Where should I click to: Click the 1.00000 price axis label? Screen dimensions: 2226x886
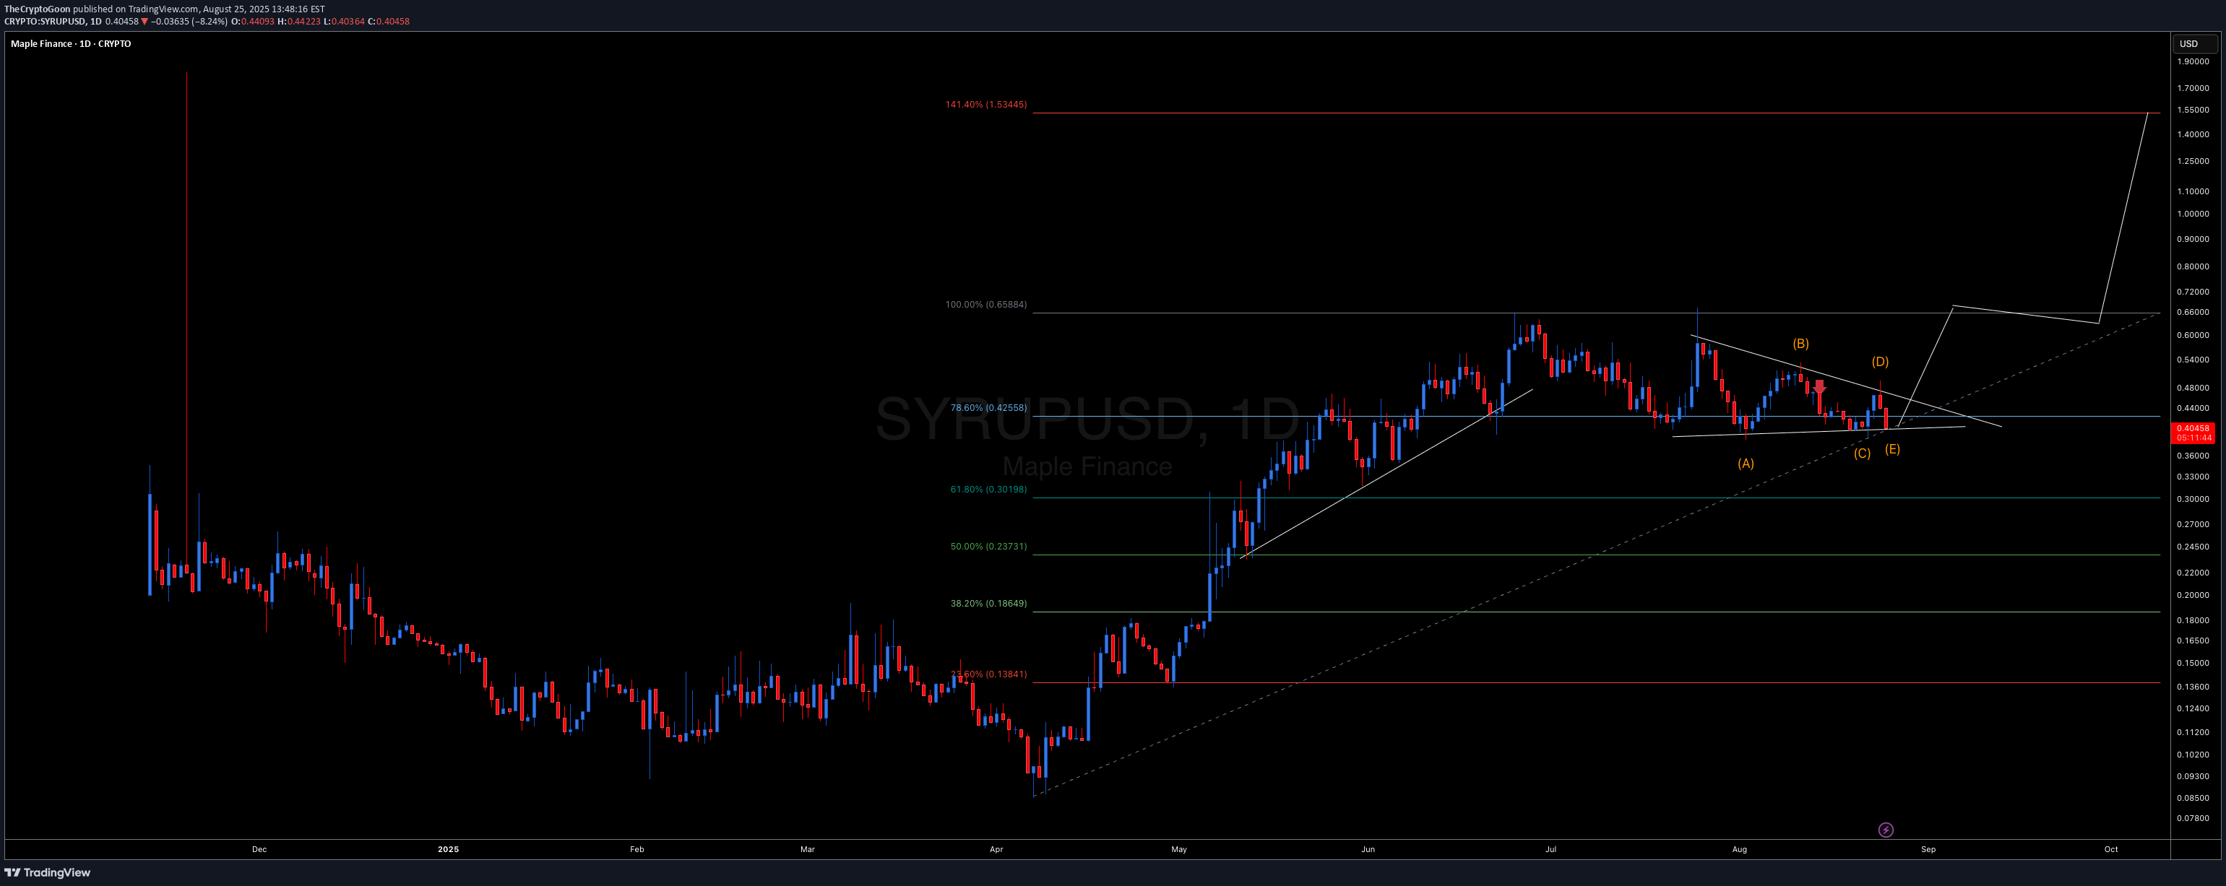[x=2193, y=214]
